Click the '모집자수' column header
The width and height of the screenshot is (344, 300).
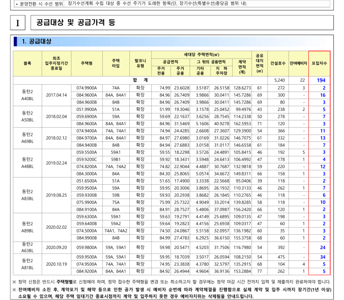point(319,63)
